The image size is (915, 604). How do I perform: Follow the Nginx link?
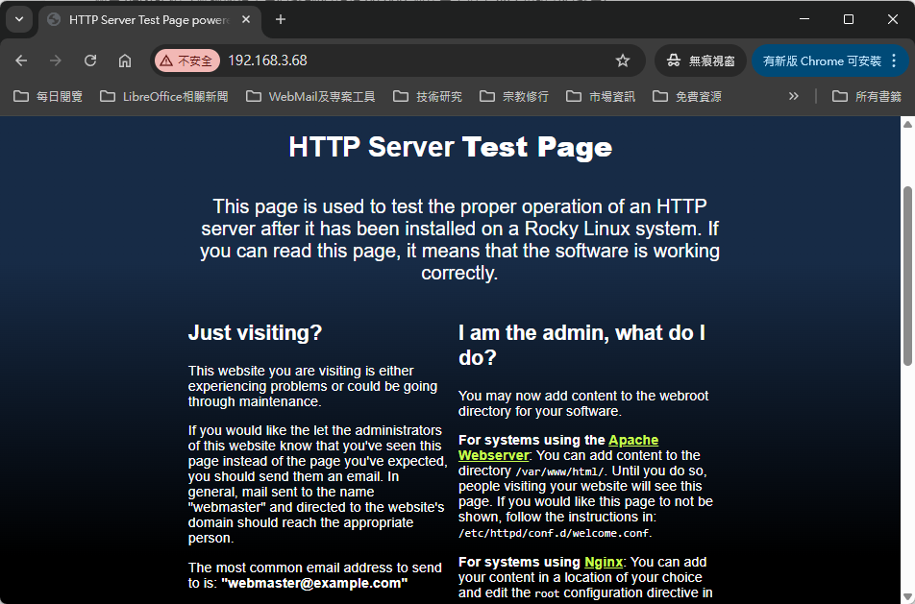(x=604, y=562)
